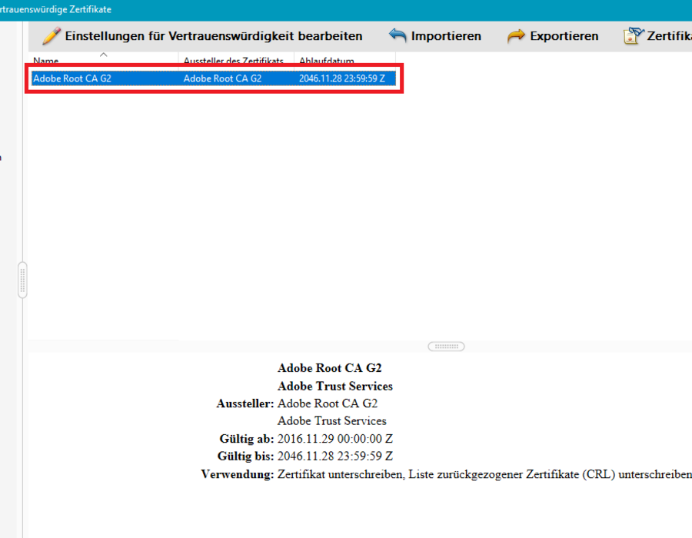
Task: Choose Importieren in the toolbar
Action: [x=435, y=35]
